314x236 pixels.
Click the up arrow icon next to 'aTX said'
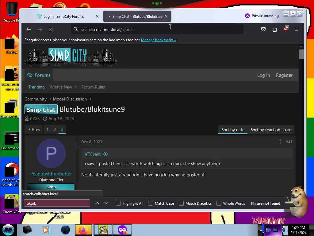pyautogui.click(x=105, y=154)
